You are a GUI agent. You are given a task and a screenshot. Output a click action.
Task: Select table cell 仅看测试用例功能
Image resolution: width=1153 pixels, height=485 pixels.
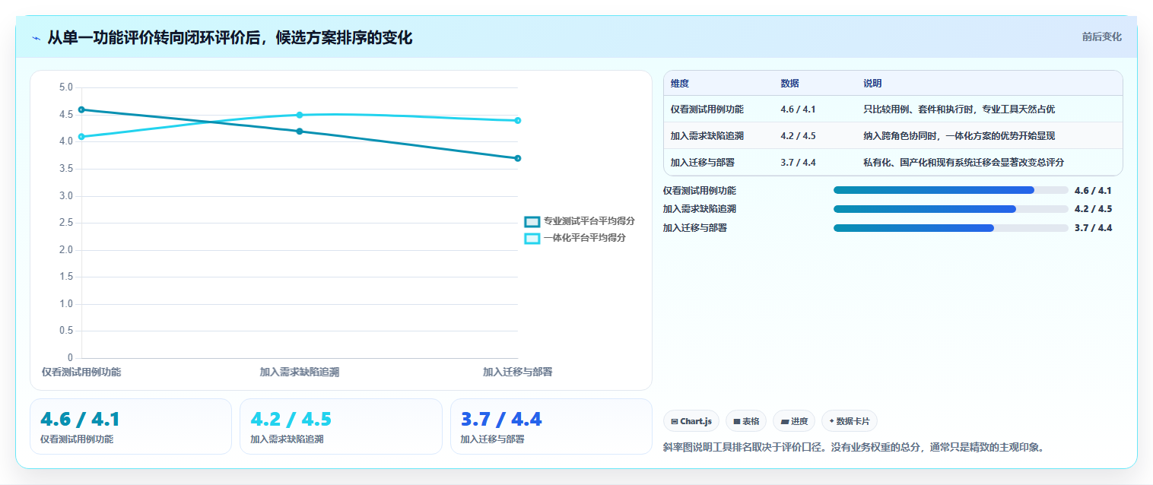[707, 109]
